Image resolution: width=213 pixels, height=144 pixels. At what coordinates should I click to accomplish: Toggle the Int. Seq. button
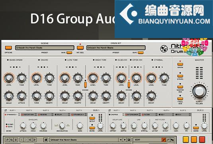[x=80, y=48]
